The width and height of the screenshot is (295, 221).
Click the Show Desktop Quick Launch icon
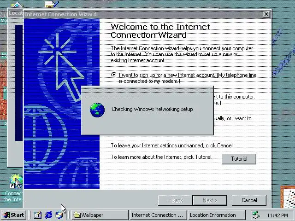[38, 215]
